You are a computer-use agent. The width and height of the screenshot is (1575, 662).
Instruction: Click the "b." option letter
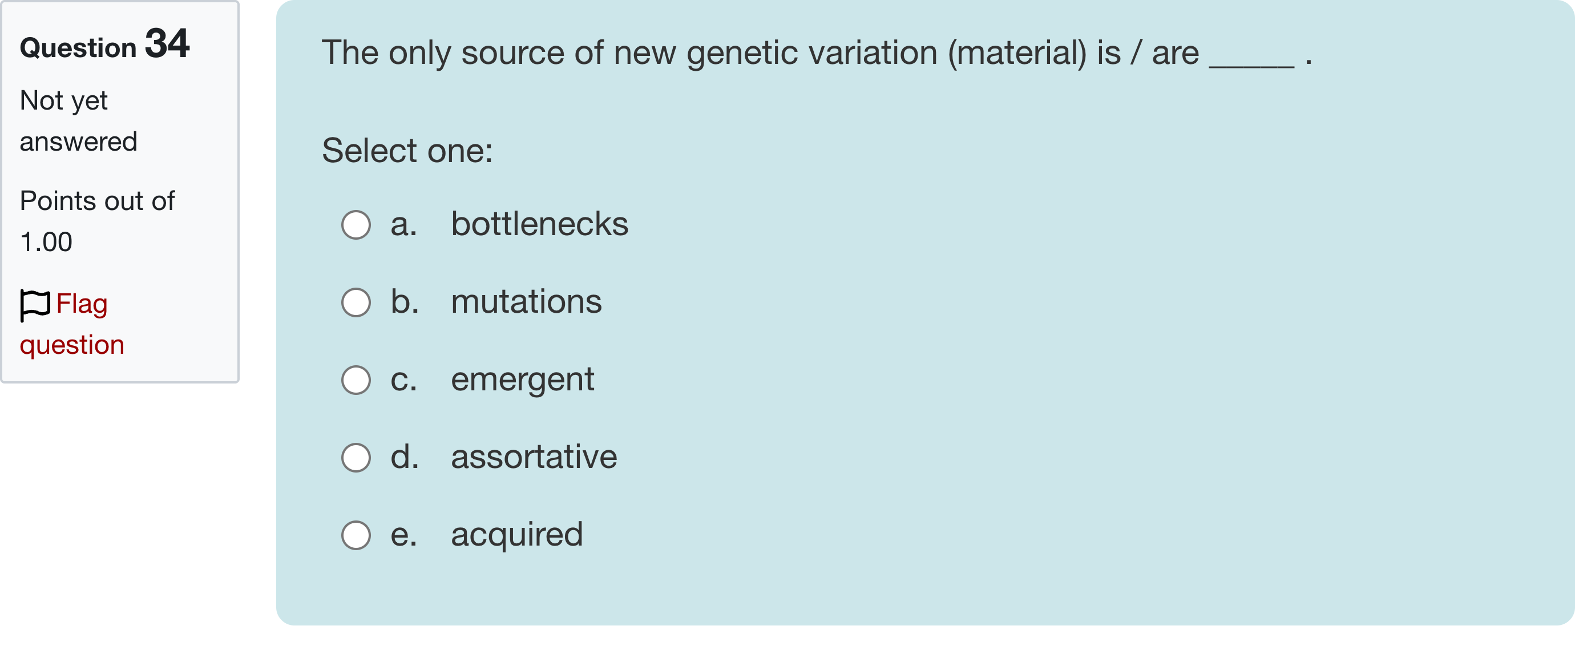tap(405, 302)
